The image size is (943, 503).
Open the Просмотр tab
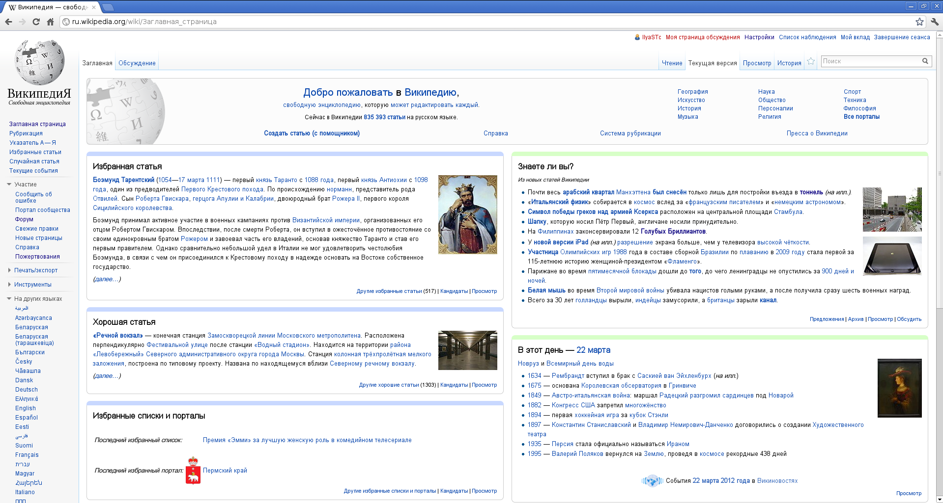tap(757, 63)
